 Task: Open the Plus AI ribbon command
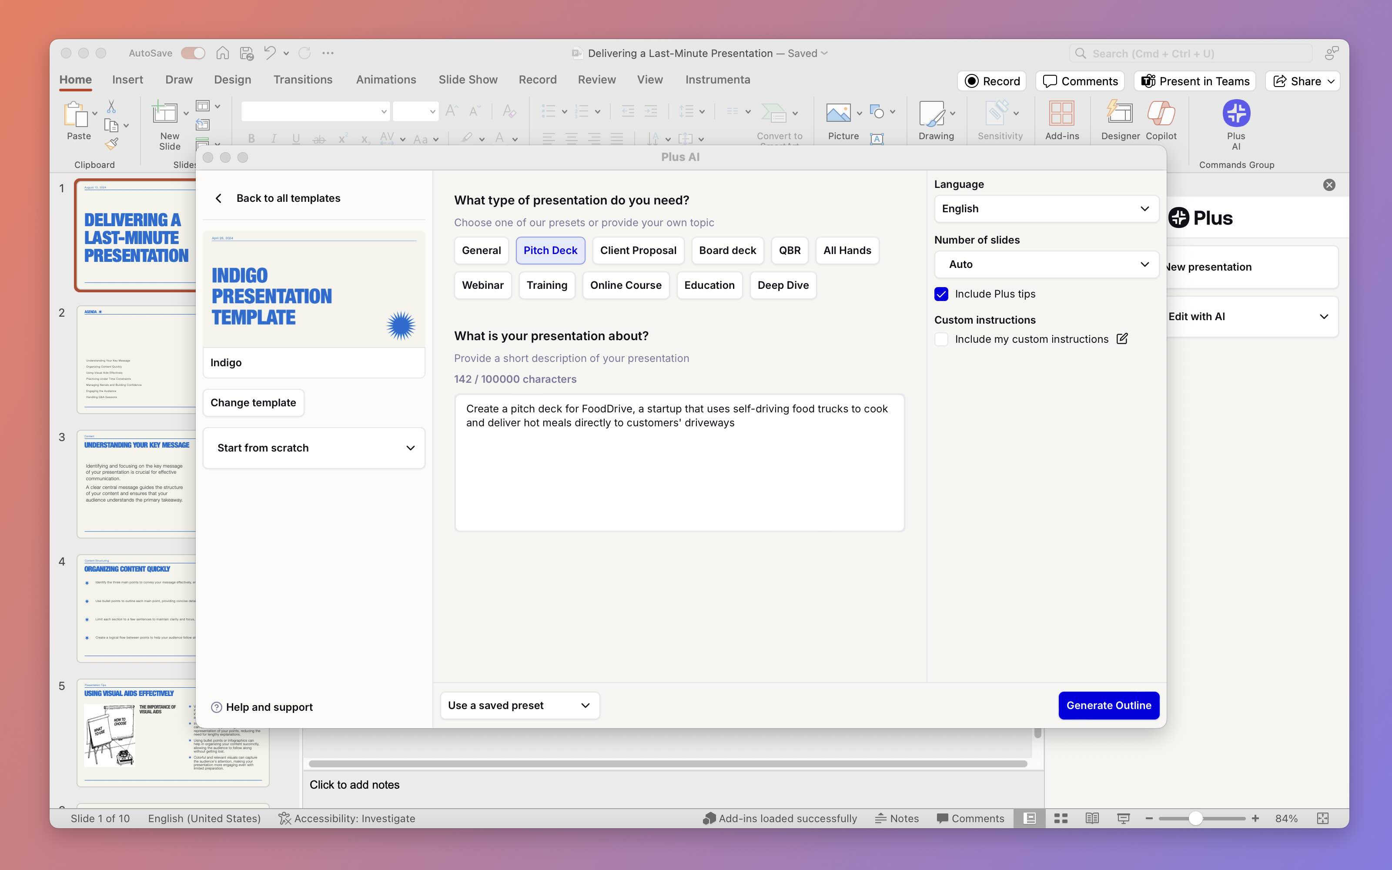1235,124
